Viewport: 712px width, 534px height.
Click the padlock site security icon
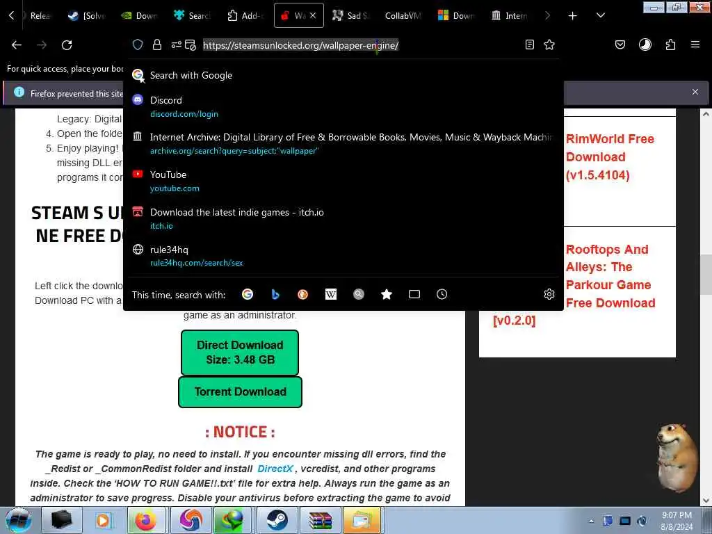pos(157,45)
